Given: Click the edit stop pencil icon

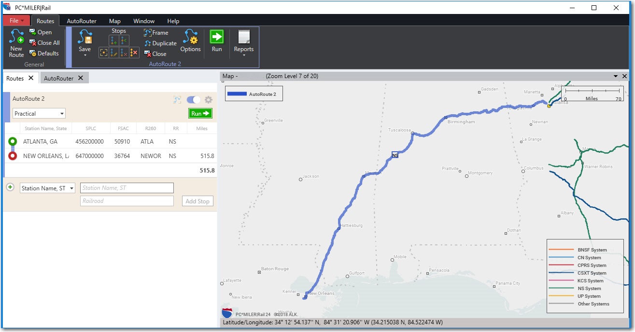Looking at the screenshot, I should pos(114,53).
